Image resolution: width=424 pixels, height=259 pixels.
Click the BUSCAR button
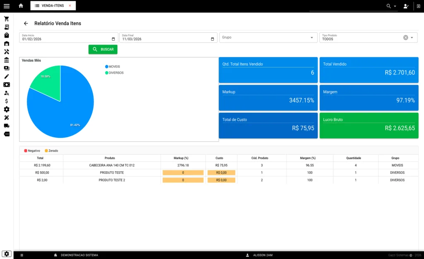point(103,50)
